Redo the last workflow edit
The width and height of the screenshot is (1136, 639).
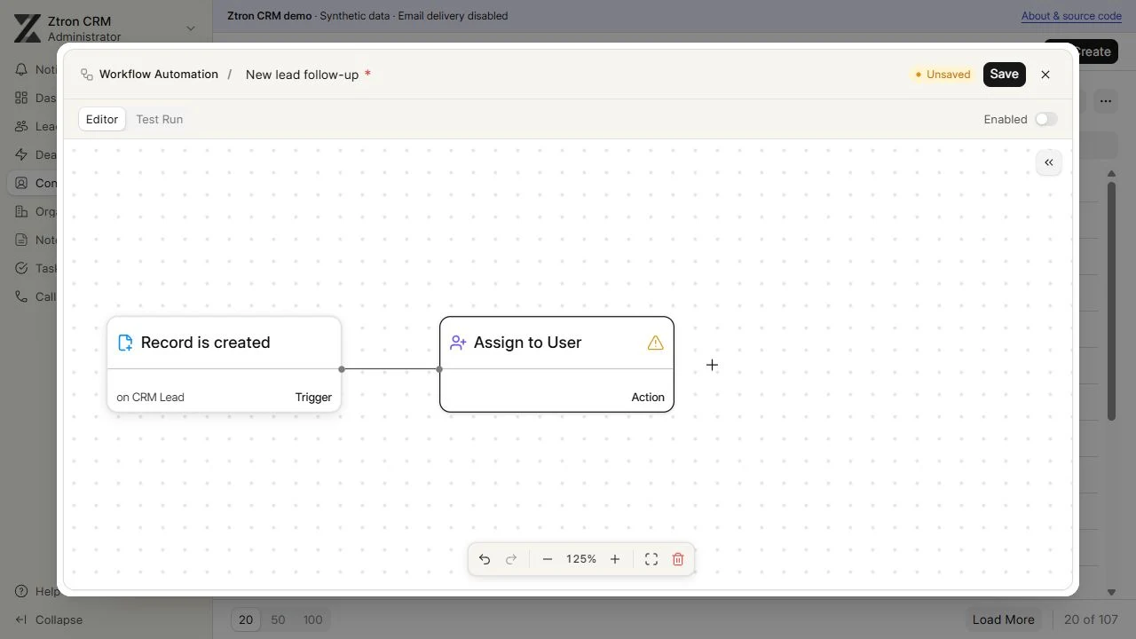pyautogui.click(x=511, y=559)
